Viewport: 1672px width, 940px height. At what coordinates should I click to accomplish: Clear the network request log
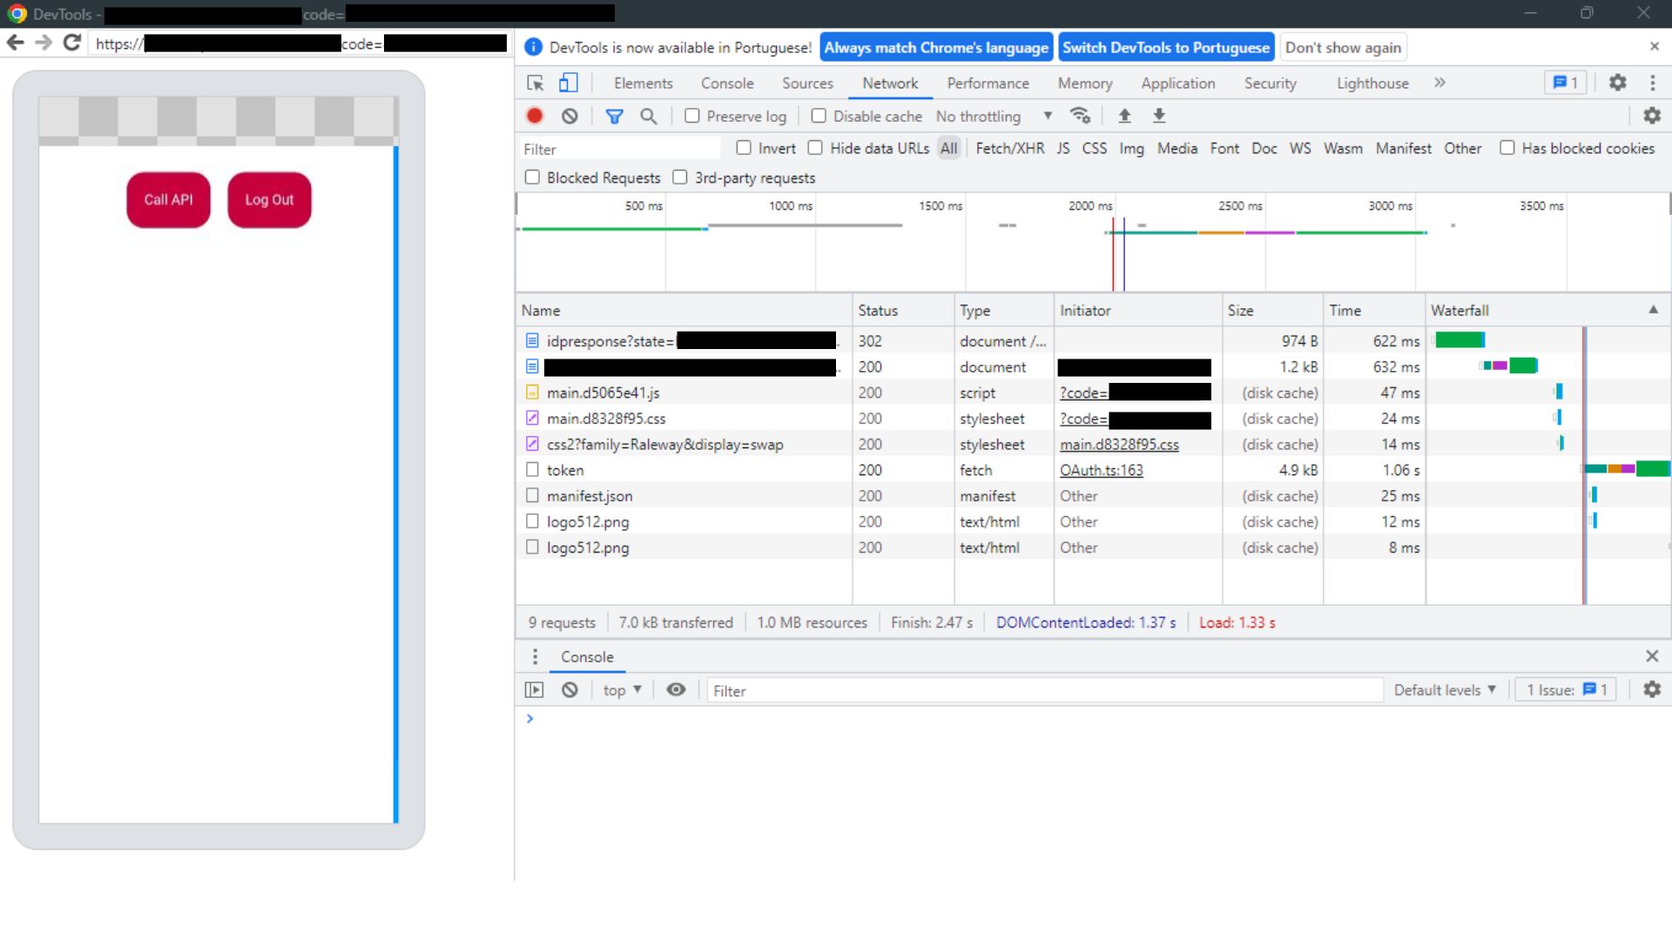[570, 116]
